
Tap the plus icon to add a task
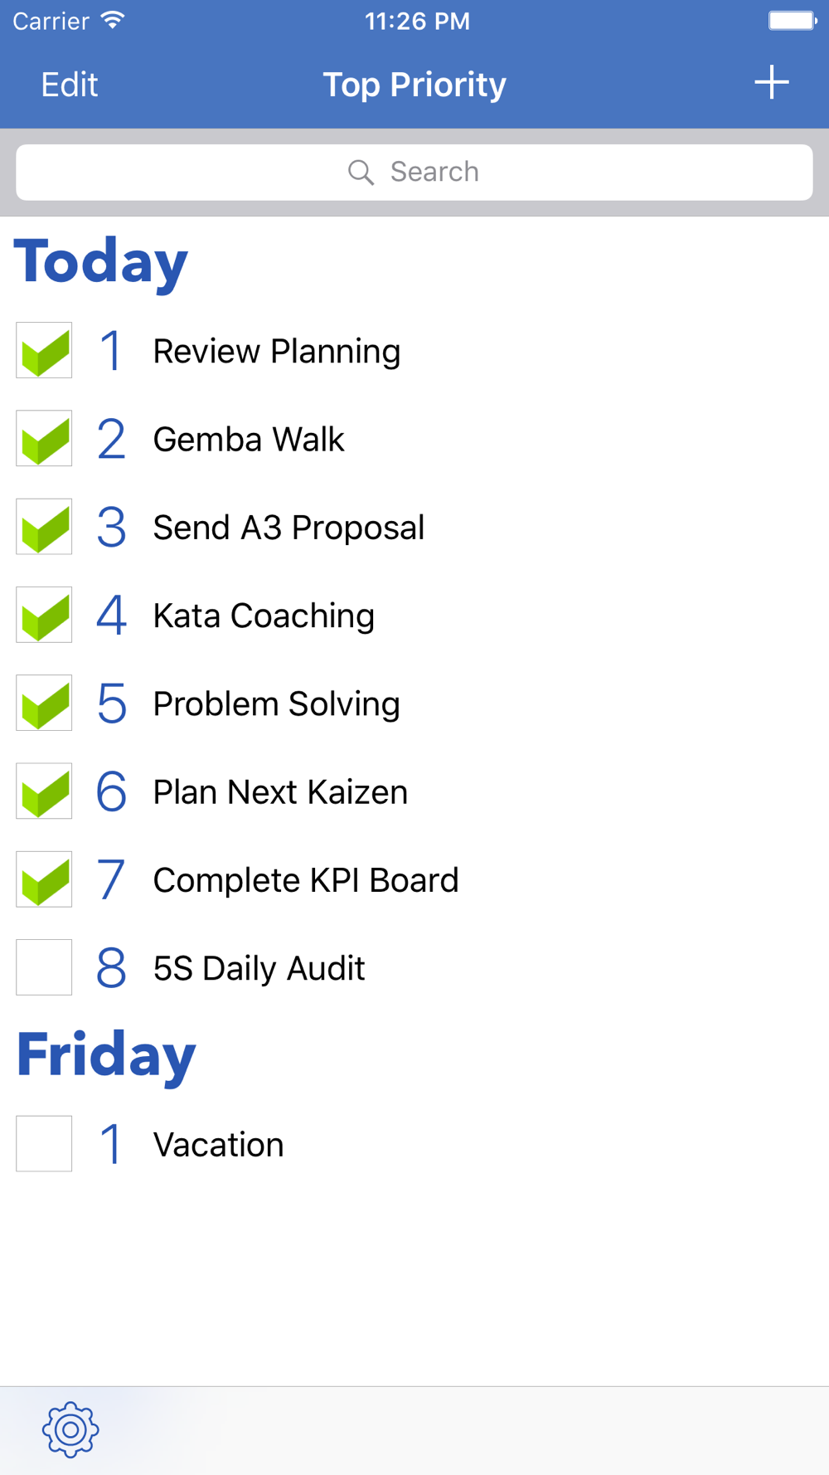coord(771,83)
